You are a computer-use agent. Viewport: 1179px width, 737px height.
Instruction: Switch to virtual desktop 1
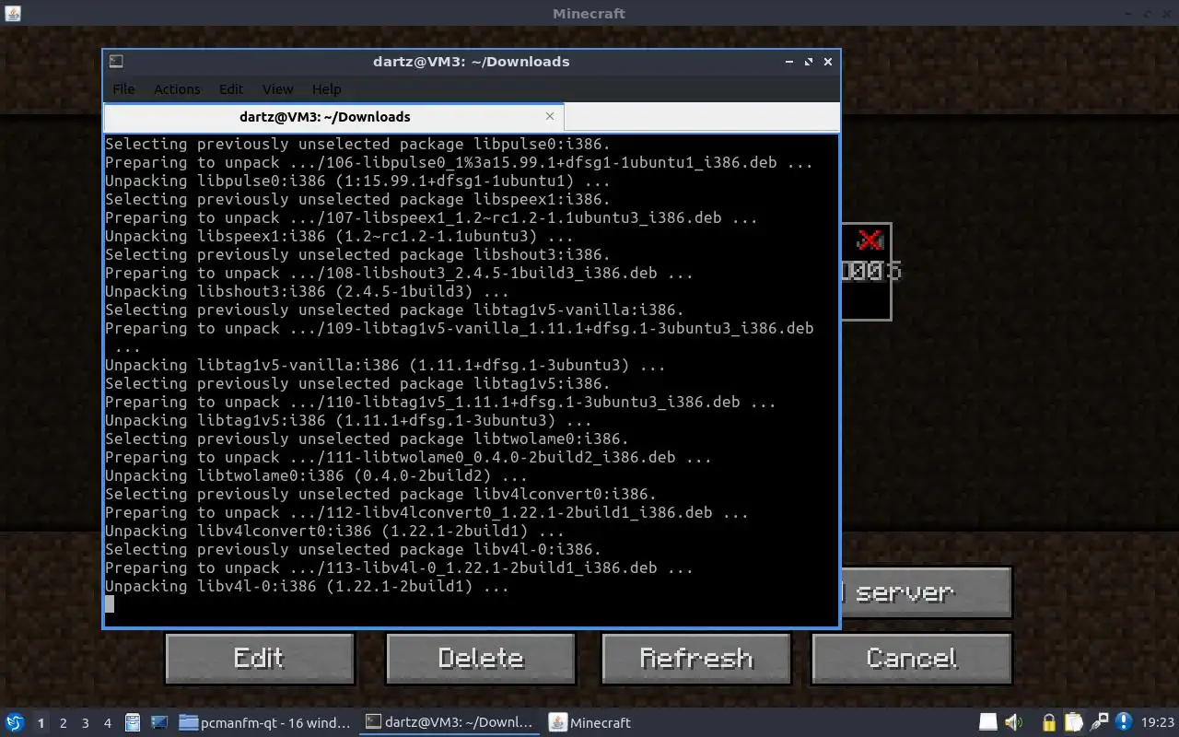[41, 723]
